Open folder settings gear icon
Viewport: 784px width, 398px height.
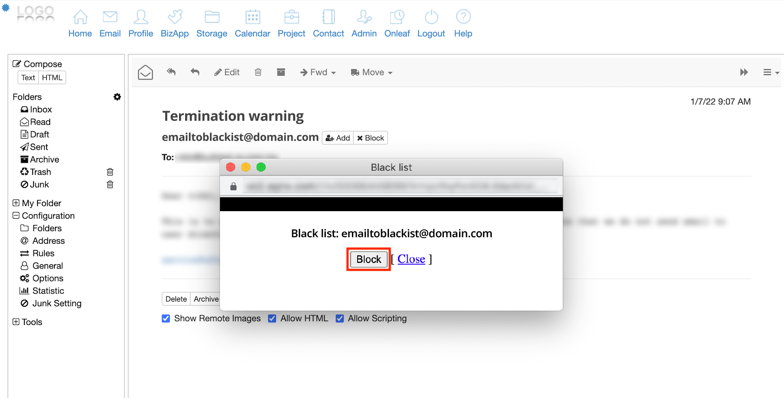click(117, 97)
